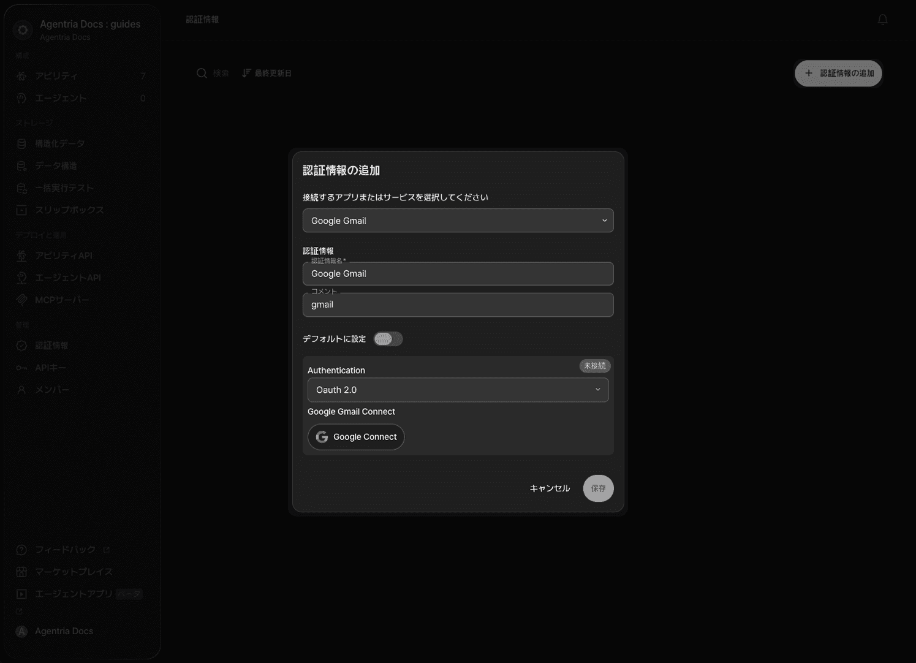916x663 pixels.
Task: Click the Agentria Docs avatar icon
Action: click(x=21, y=631)
